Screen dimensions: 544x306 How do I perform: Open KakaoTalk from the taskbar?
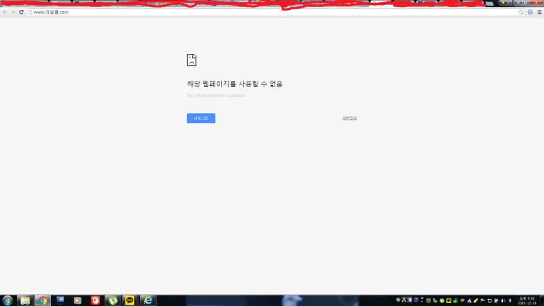click(129, 300)
